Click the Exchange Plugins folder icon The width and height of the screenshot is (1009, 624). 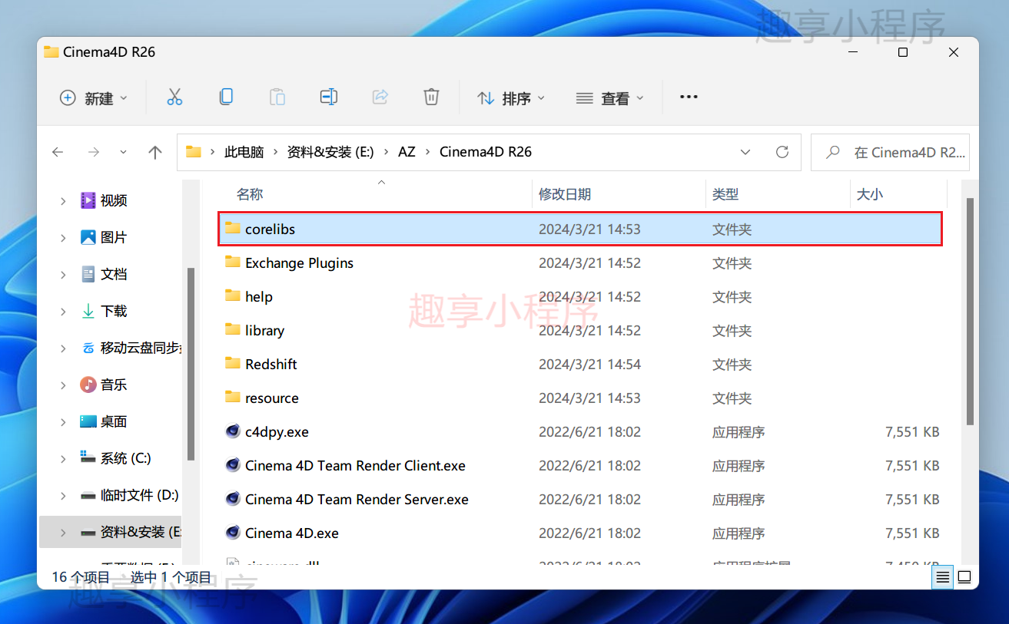(x=233, y=262)
